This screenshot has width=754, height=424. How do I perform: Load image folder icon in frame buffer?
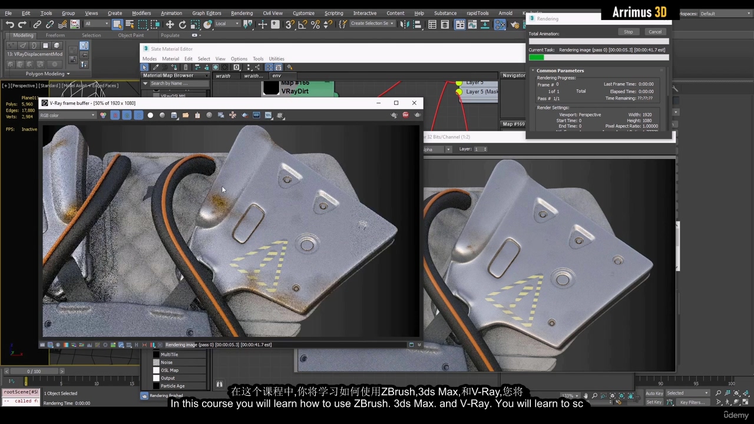[x=186, y=115]
